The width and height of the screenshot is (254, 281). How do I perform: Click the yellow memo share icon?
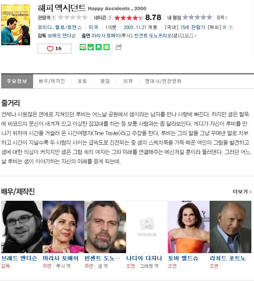106,47
